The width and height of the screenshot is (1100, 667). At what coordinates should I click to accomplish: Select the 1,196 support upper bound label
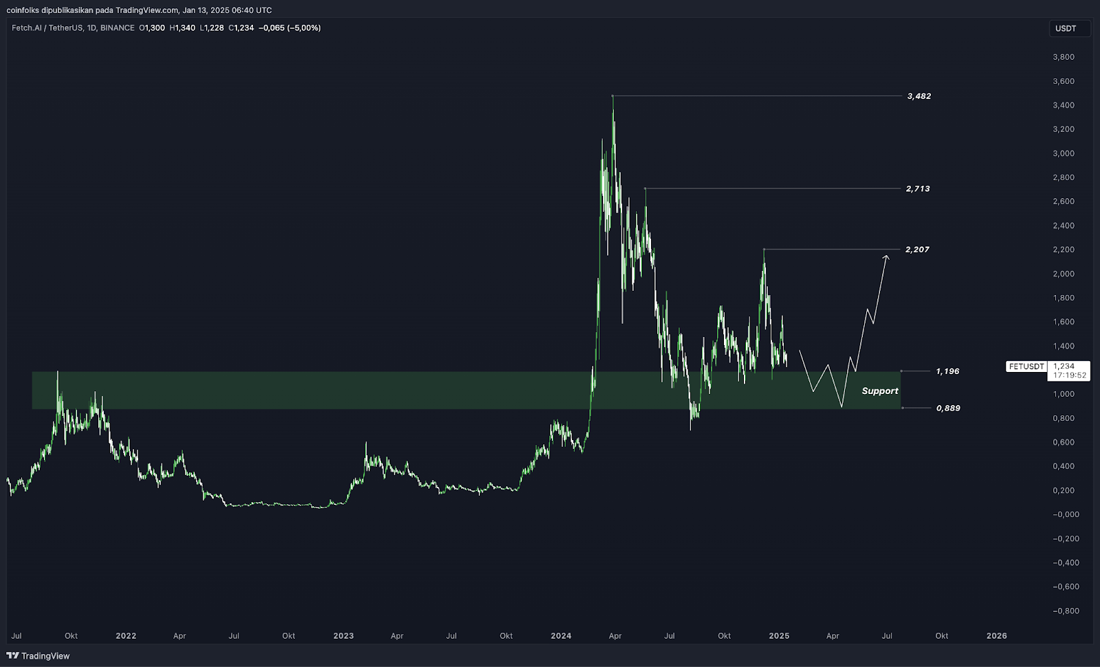(x=947, y=371)
